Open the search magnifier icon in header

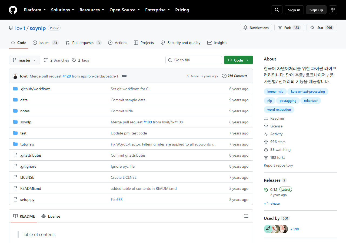[x=277, y=10]
